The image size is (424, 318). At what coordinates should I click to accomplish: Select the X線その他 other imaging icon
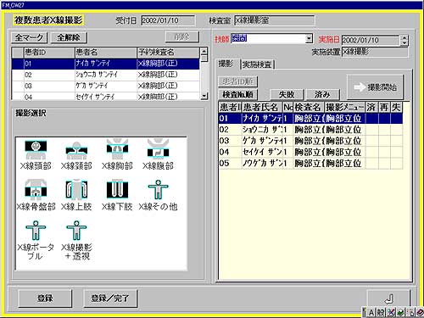pyautogui.click(x=158, y=195)
